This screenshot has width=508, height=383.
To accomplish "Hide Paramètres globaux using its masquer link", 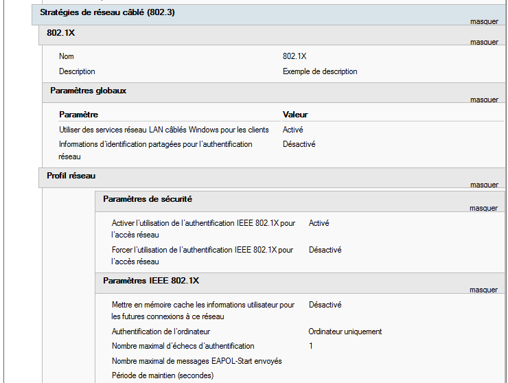I will pos(484,100).
